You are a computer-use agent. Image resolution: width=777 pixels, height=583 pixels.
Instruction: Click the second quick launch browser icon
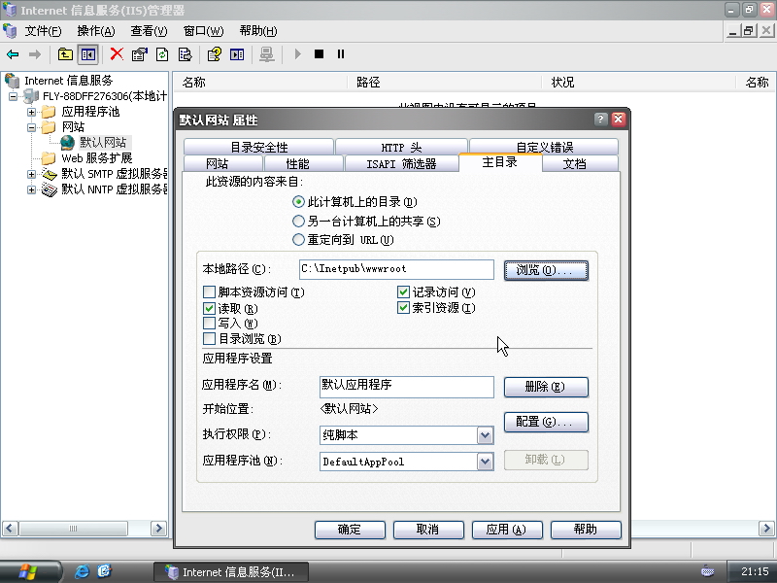click(104, 571)
